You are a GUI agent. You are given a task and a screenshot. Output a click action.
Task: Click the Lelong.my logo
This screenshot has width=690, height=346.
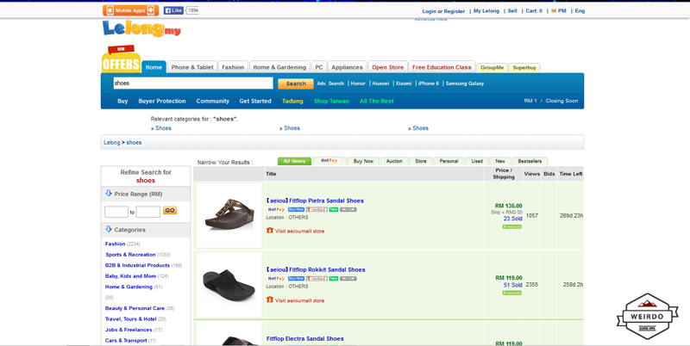tap(141, 28)
